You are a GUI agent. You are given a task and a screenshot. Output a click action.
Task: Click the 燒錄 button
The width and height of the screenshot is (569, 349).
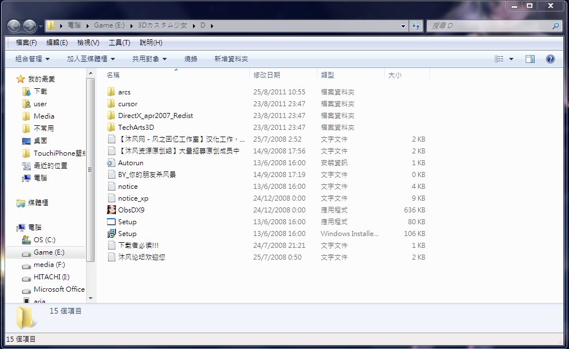click(x=191, y=59)
